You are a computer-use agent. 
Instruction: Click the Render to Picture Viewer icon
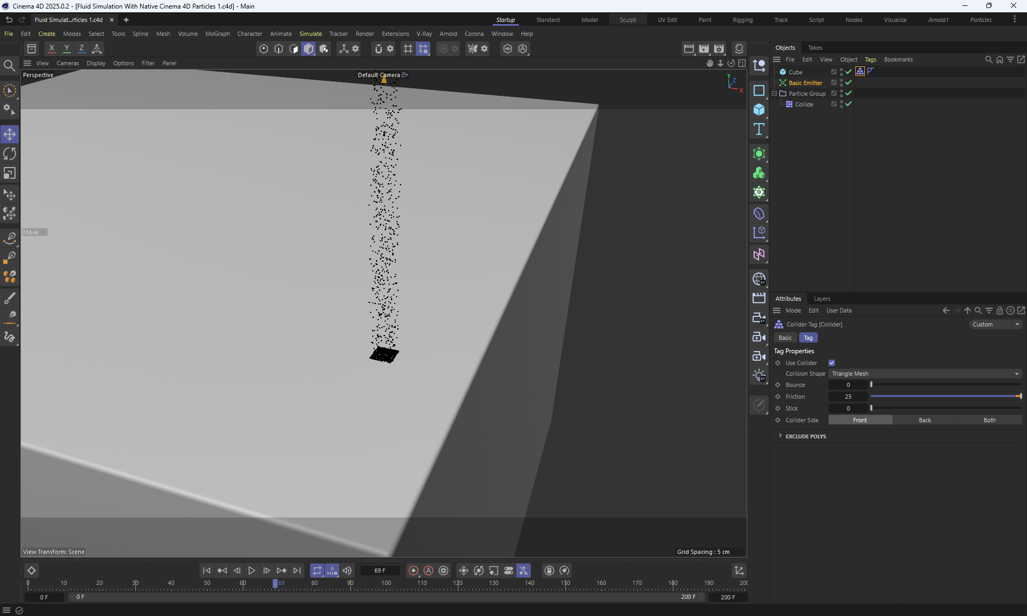(x=704, y=49)
